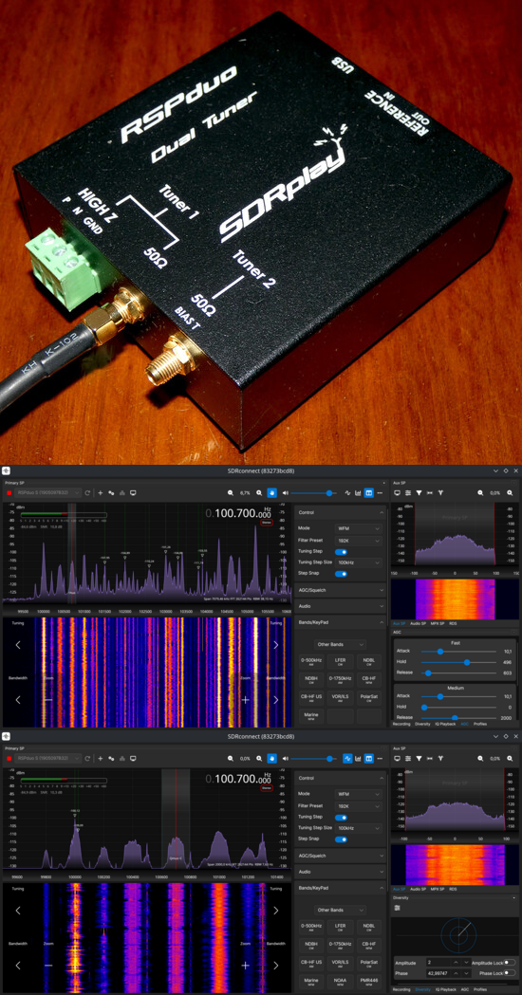522x995 pixels.
Task: Click the waterfall zoom minus in the lower window
Action: pyautogui.click(x=48, y=966)
